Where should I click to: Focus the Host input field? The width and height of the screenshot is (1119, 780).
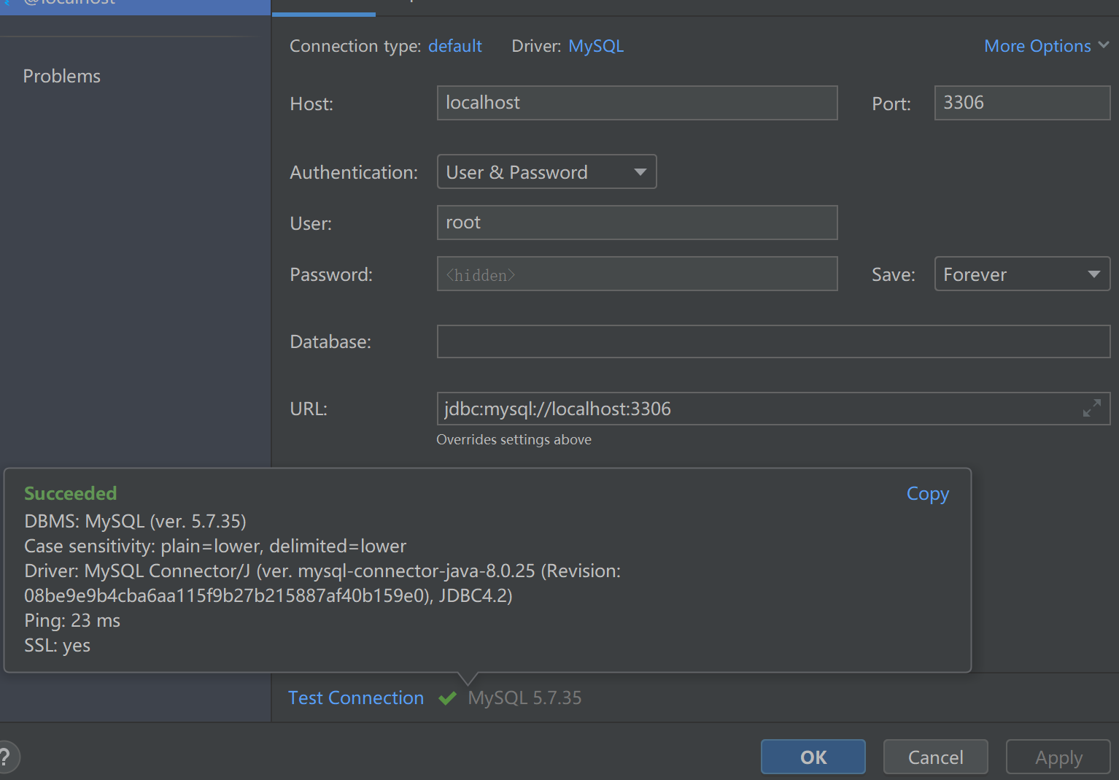click(636, 103)
